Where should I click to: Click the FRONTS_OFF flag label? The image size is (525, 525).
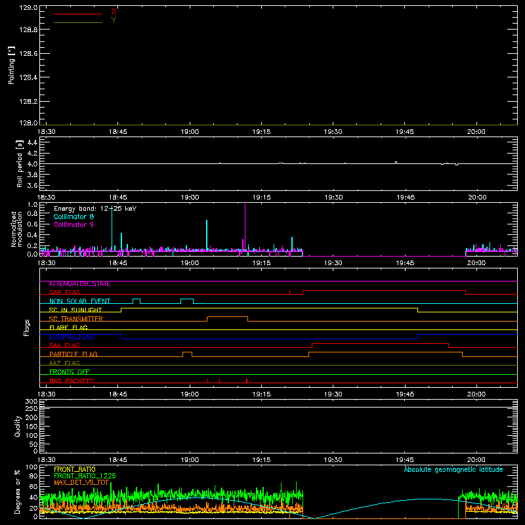(70, 372)
